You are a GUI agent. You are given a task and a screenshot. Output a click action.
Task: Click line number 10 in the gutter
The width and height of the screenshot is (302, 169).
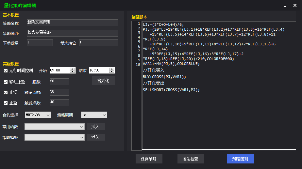tap(138, 65)
